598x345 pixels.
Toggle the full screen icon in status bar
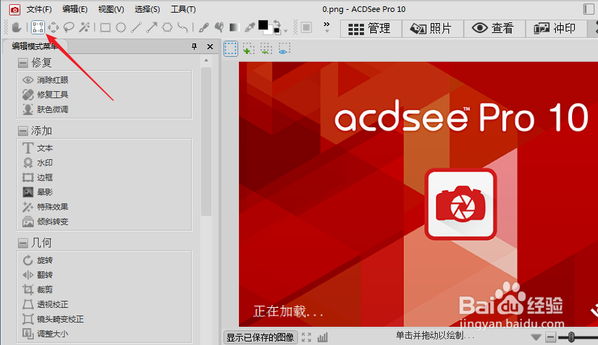pyautogui.click(x=306, y=337)
